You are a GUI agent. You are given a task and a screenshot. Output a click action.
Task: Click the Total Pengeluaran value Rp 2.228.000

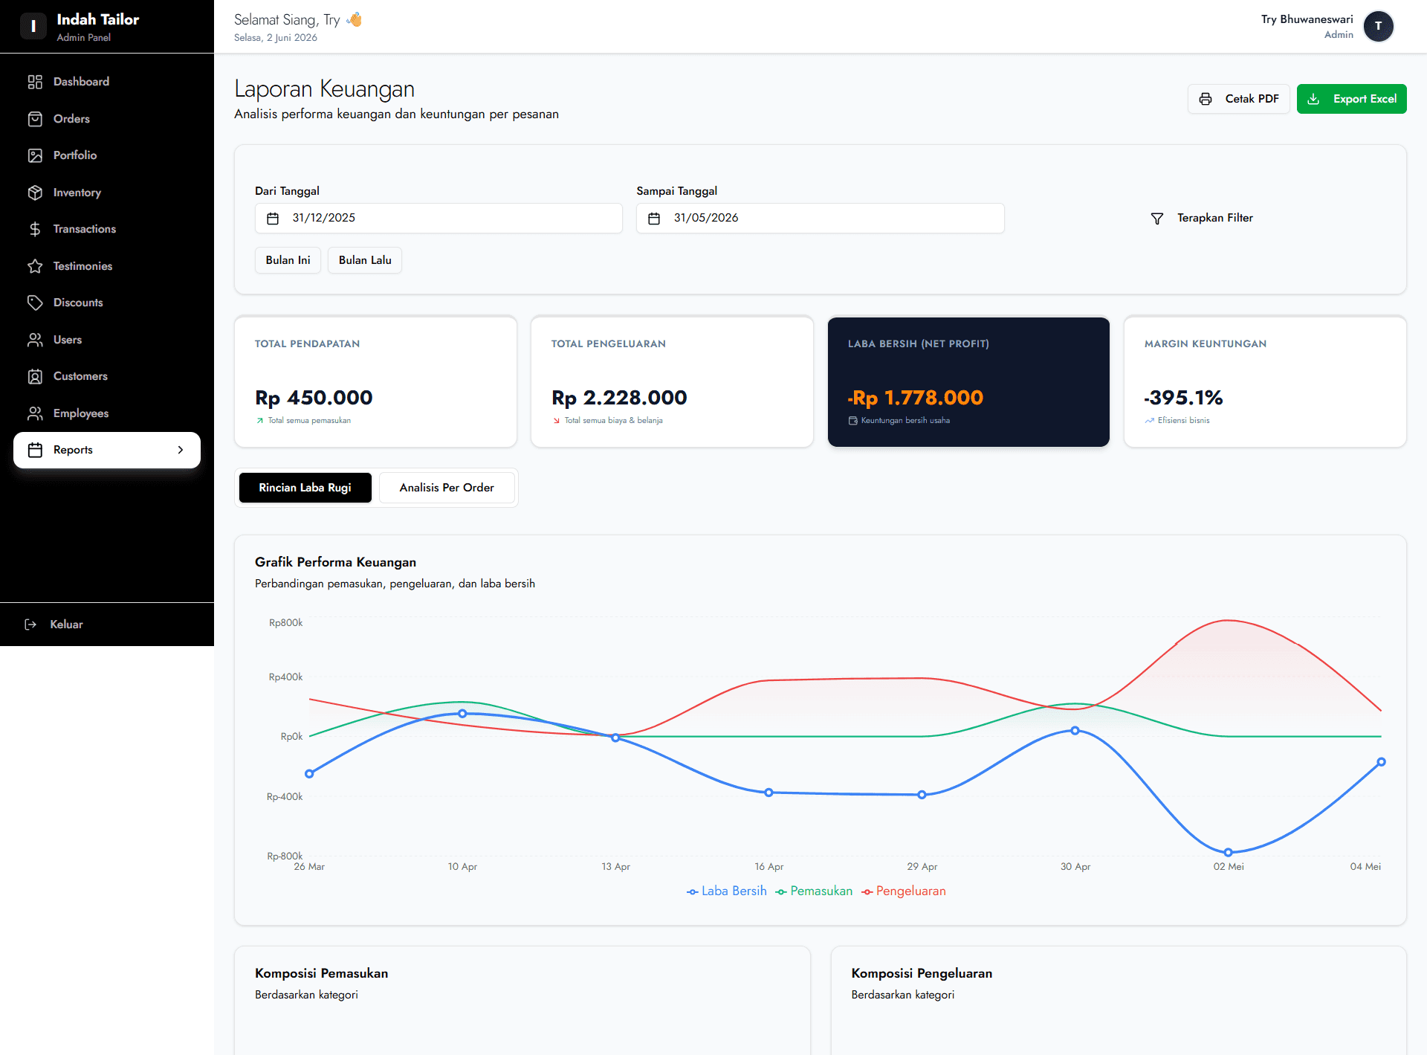[619, 398]
